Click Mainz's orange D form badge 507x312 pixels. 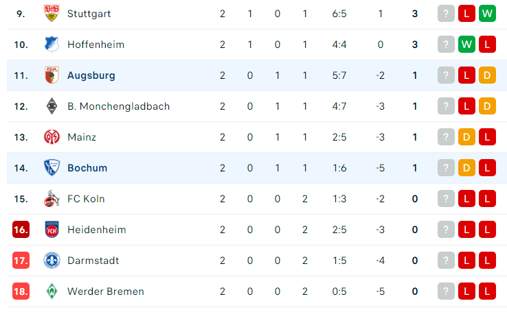[x=466, y=137]
